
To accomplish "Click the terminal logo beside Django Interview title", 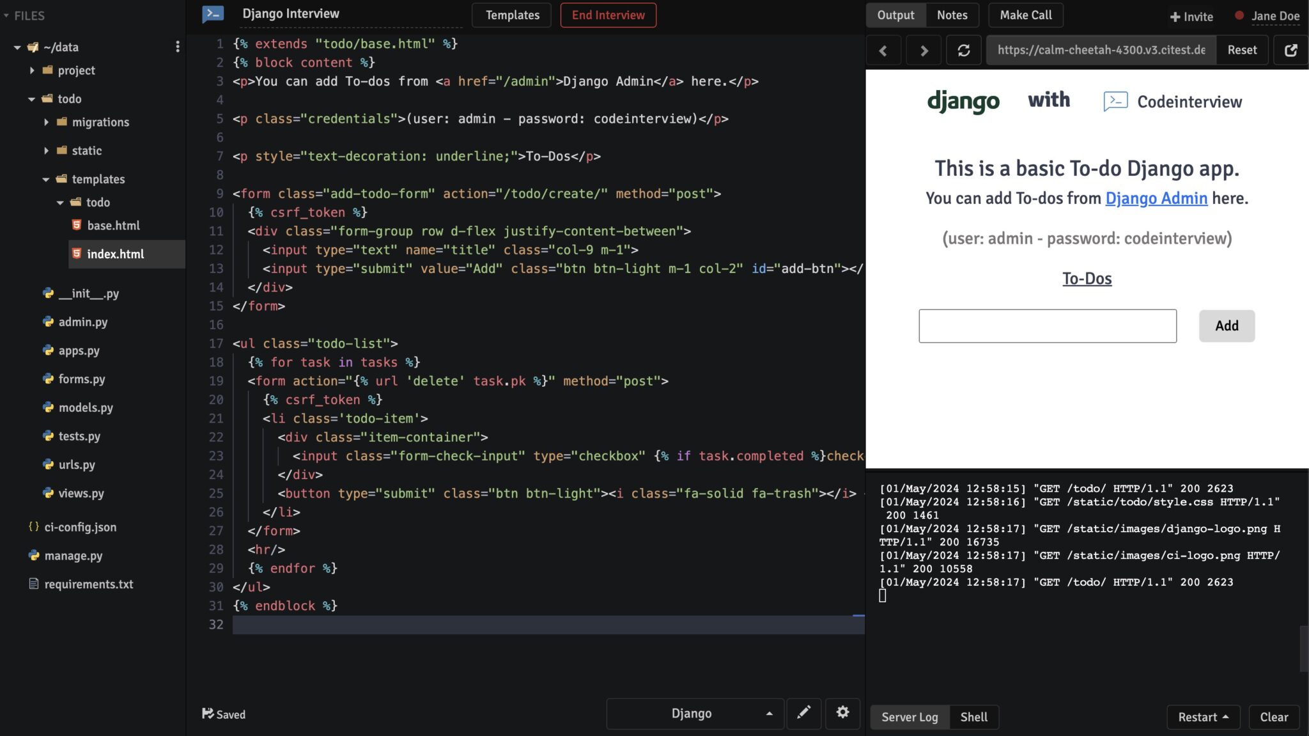I will coord(213,13).
